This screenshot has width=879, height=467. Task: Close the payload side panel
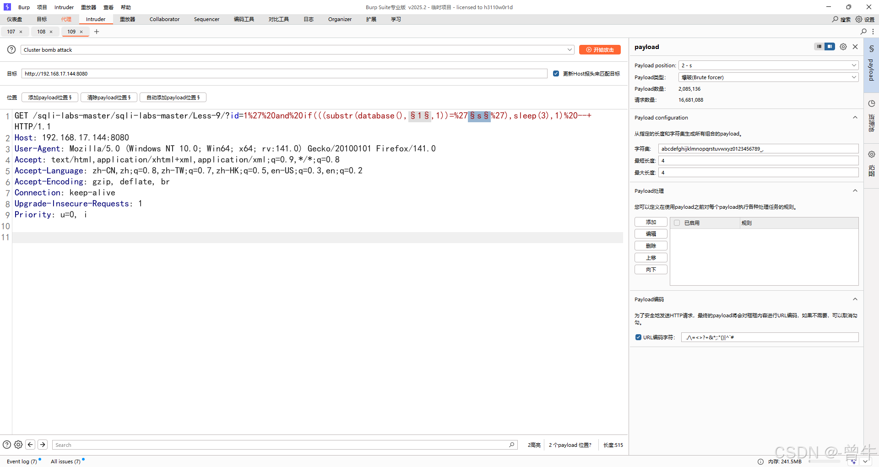click(855, 47)
